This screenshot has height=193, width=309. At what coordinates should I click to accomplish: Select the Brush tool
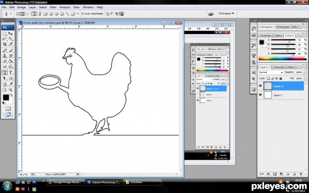(x=11, y=50)
